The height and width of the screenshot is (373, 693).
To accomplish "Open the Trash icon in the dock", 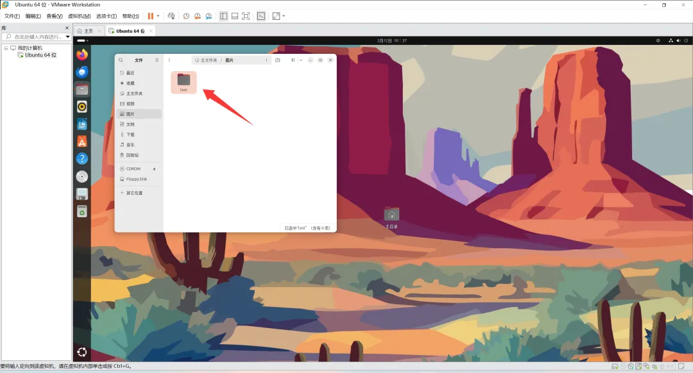I will [x=81, y=211].
